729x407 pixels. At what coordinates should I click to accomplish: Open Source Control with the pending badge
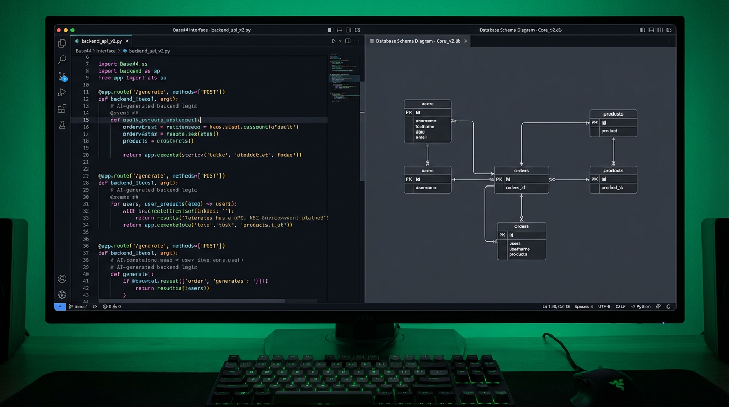(62, 76)
